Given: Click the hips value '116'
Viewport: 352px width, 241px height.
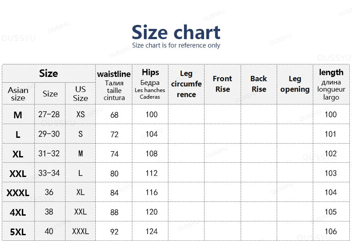Looking at the screenshot, I should click(x=151, y=193).
